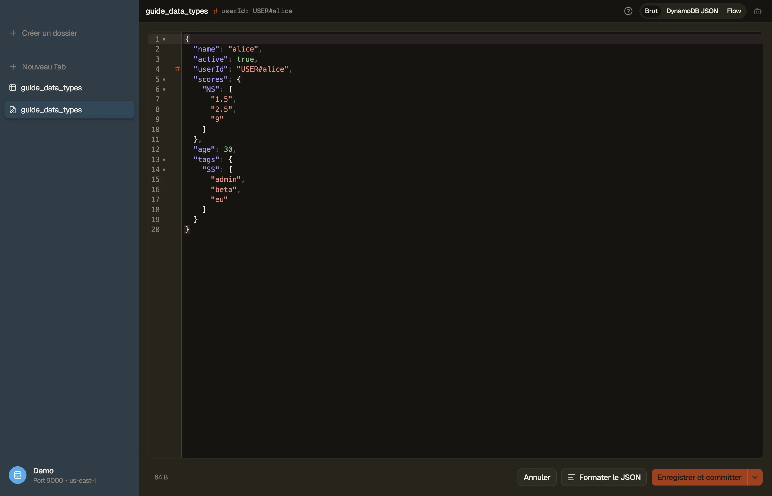This screenshot has width=772, height=496.
Task: Click the hash key marker on line 4
Action: point(178,69)
